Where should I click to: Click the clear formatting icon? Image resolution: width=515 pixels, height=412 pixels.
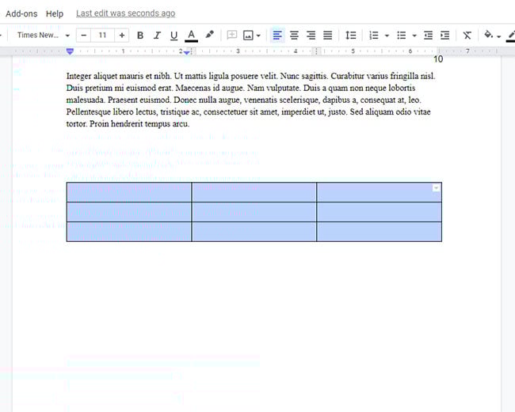(x=467, y=35)
